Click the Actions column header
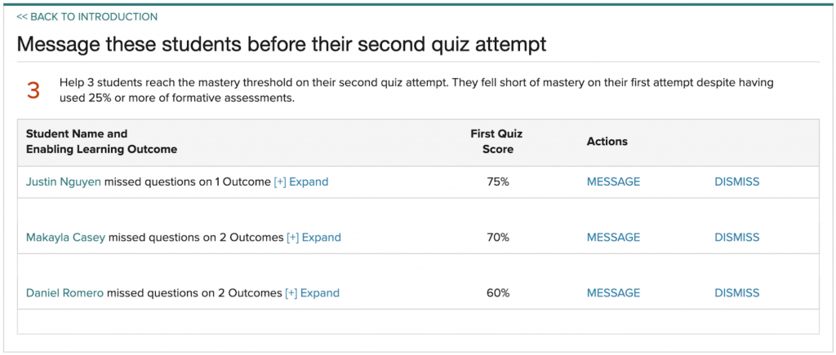Screen dimensions: 836x355 coord(607,142)
